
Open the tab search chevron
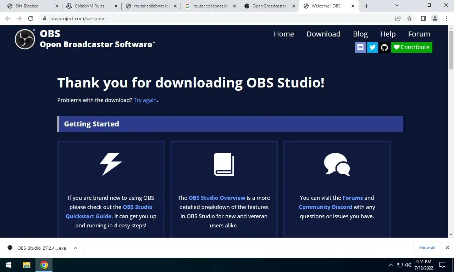click(x=397, y=5)
